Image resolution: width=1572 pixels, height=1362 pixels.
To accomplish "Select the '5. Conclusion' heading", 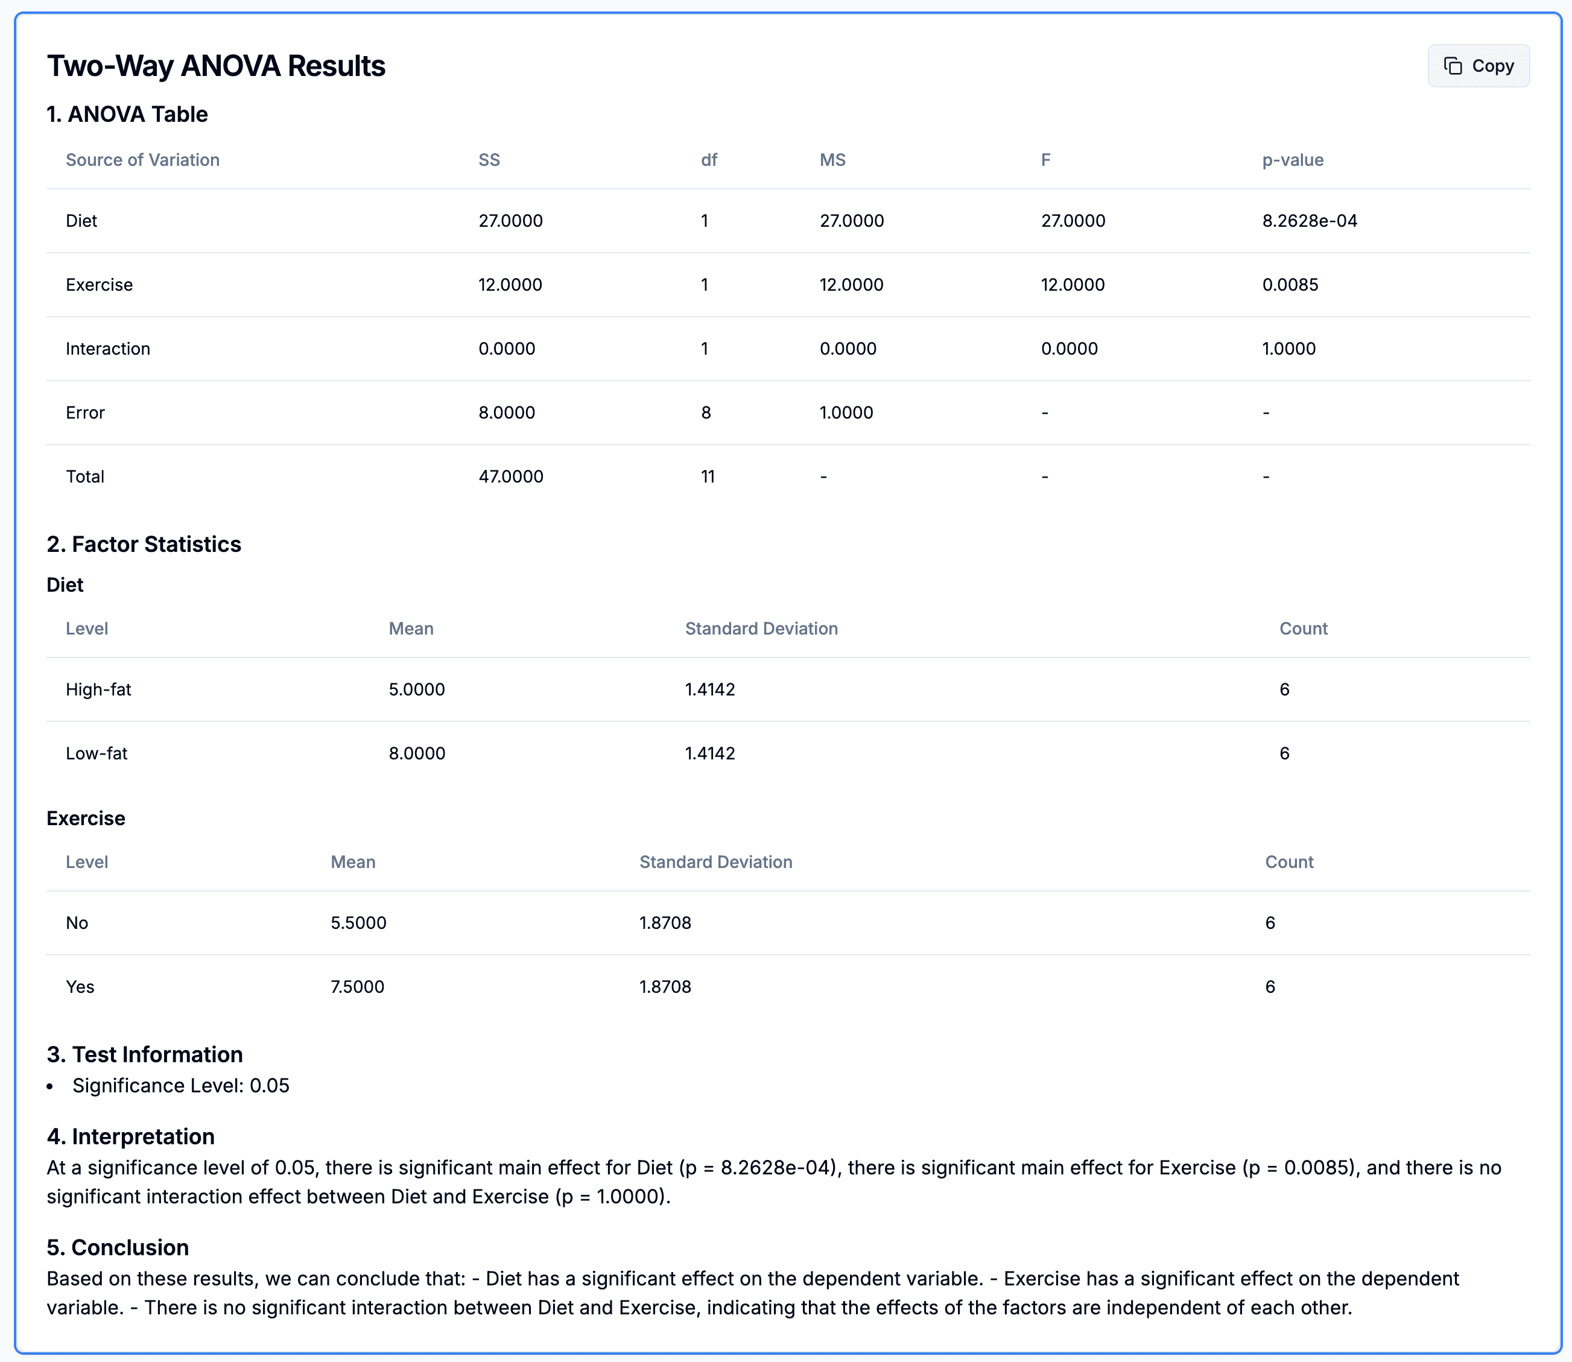I will click(118, 1247).
